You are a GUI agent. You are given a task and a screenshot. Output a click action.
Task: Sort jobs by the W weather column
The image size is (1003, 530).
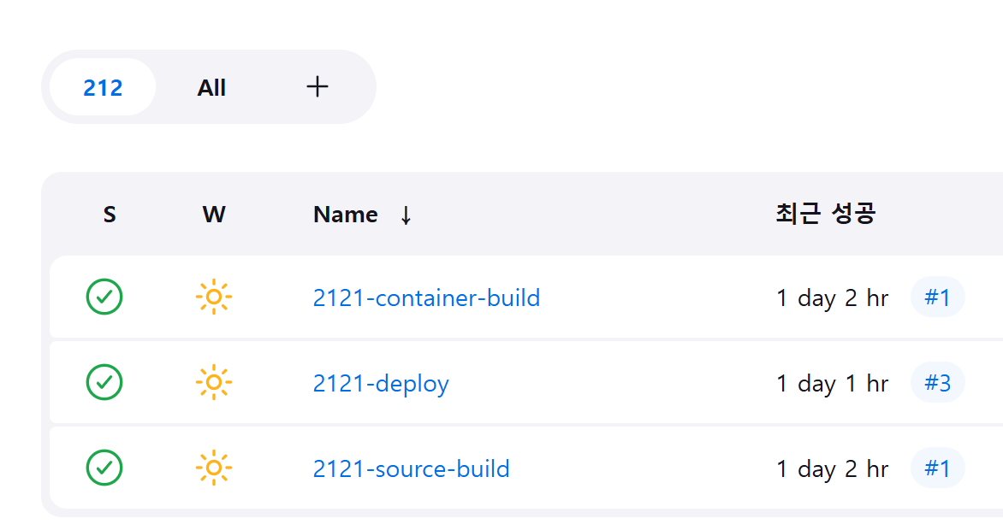pyautogui.click(x=214, y=215)
